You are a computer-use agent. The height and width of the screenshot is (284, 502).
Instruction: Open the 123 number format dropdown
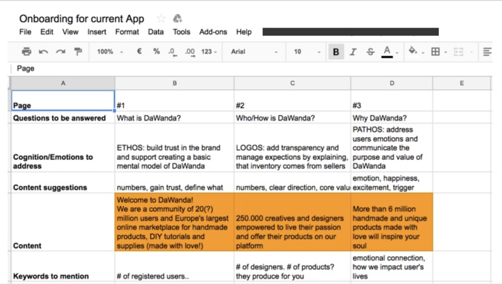[x=209, y=52]
